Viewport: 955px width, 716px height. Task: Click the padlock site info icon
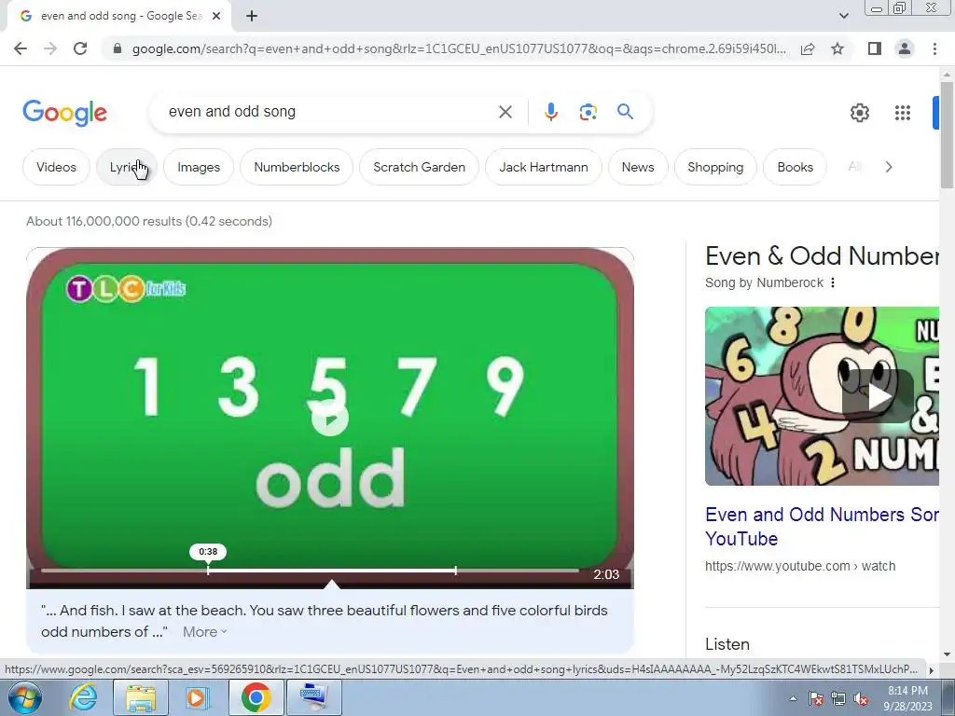118,48
